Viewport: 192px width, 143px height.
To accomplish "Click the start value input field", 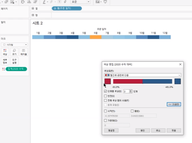I will 117,116.
